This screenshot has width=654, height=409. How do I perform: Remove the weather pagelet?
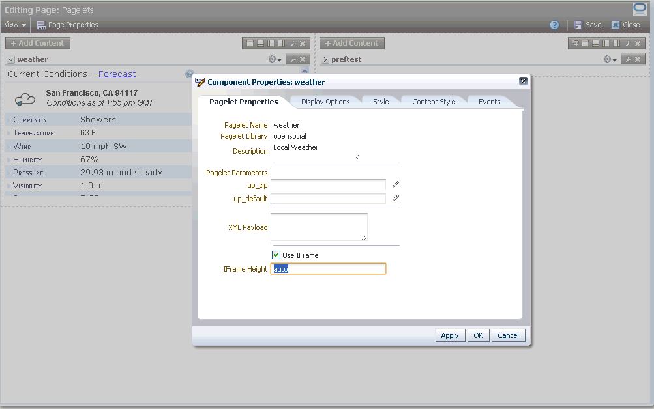point(303,59)
